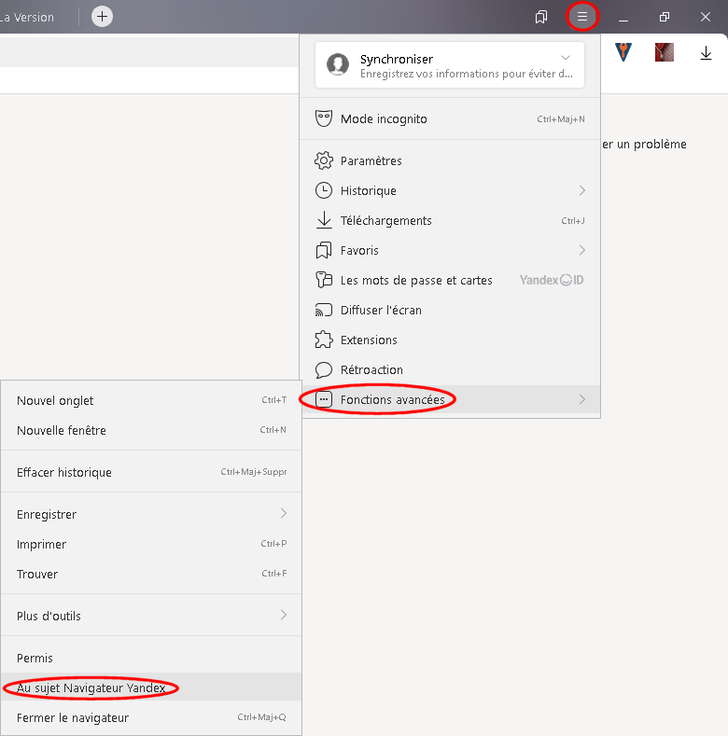Image resolution: width=728 pixels, height=736 pixels.
Task: Open Paramètres from the menu
Action: click(x=450, y=160)
